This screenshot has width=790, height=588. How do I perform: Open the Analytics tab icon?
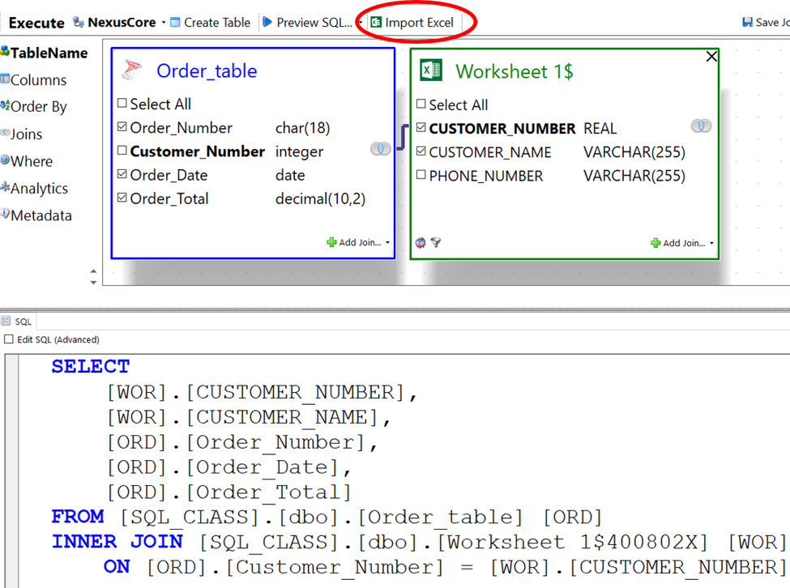(x=6, y=188)
